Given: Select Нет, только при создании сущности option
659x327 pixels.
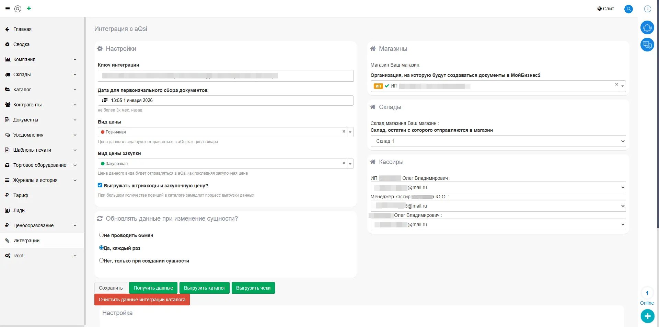Looking at the screenshot, I should [x=101, y=260].
